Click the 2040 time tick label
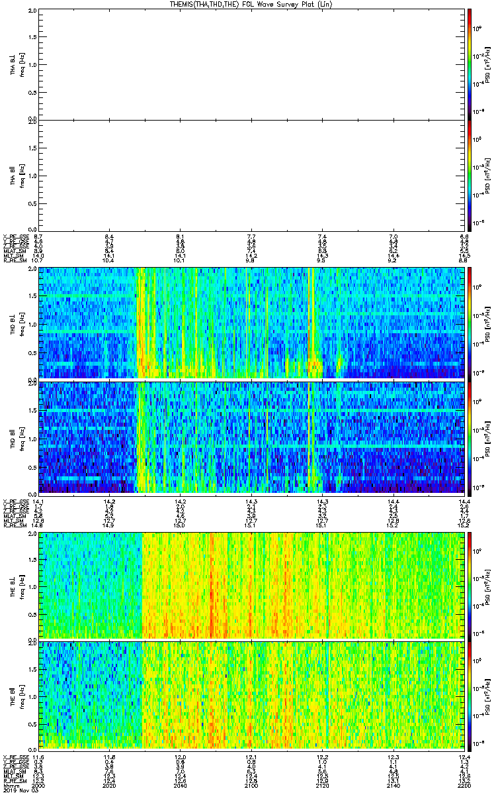Image resolution: width=496 pixels, height=795 pixels. pos(181,785)
